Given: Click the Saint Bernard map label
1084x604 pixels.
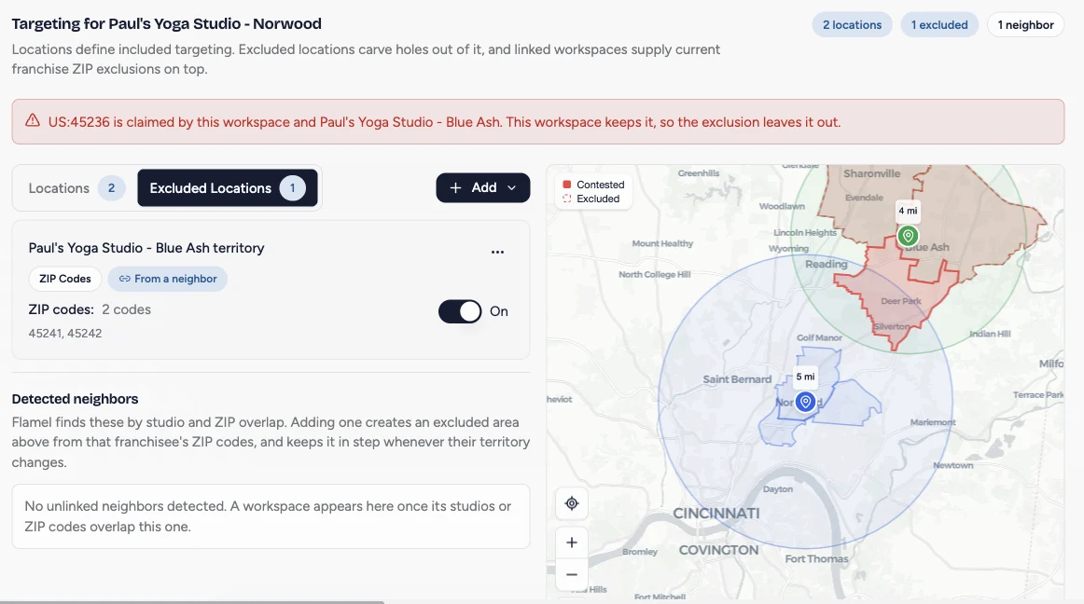Looking at the screenshot, I should (737, 379).
